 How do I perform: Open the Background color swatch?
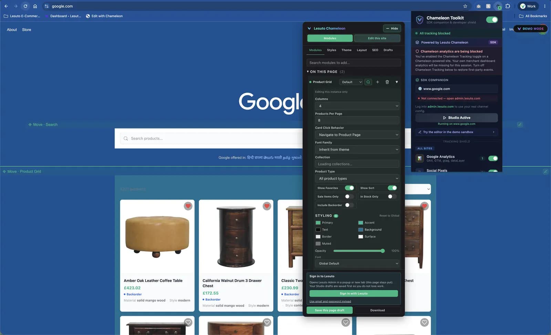pyautogui.click(x=361, y=230)
